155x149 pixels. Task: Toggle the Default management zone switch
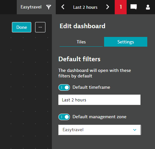[64, 117]
